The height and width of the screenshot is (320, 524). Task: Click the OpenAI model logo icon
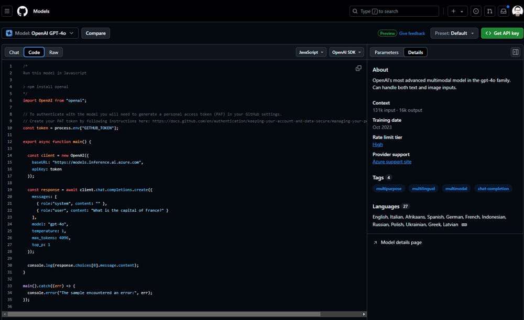pos(9,33)
